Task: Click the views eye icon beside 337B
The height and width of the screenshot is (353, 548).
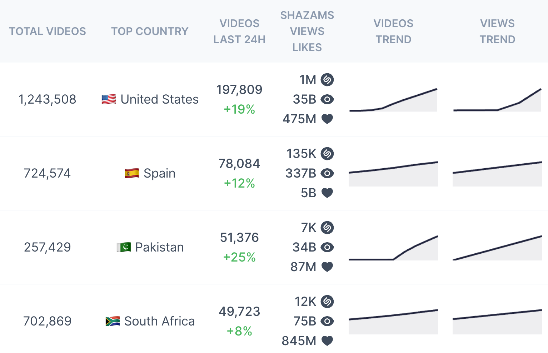Action: pos(327,173)
